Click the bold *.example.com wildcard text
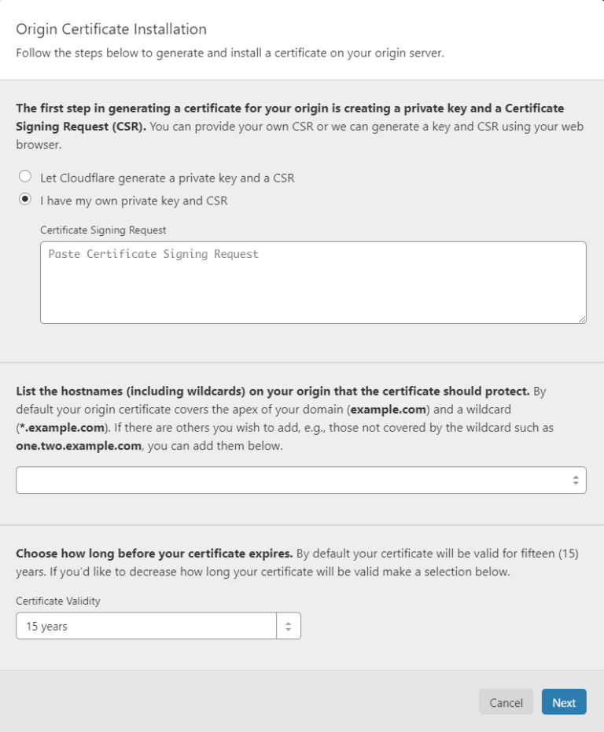 (61, 428)
